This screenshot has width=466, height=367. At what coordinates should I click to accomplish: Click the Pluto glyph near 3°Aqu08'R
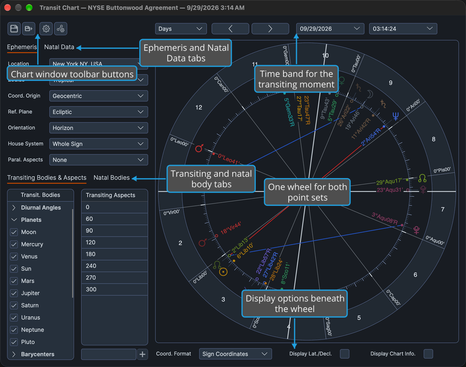coord(416,230)
